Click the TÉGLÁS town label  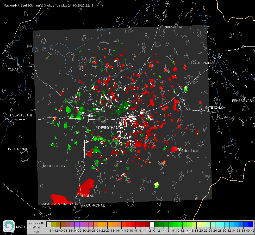click(x=88, y=196)
